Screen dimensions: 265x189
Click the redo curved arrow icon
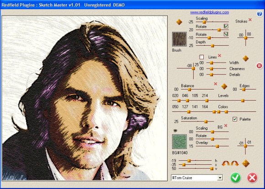tap(234, 163)
